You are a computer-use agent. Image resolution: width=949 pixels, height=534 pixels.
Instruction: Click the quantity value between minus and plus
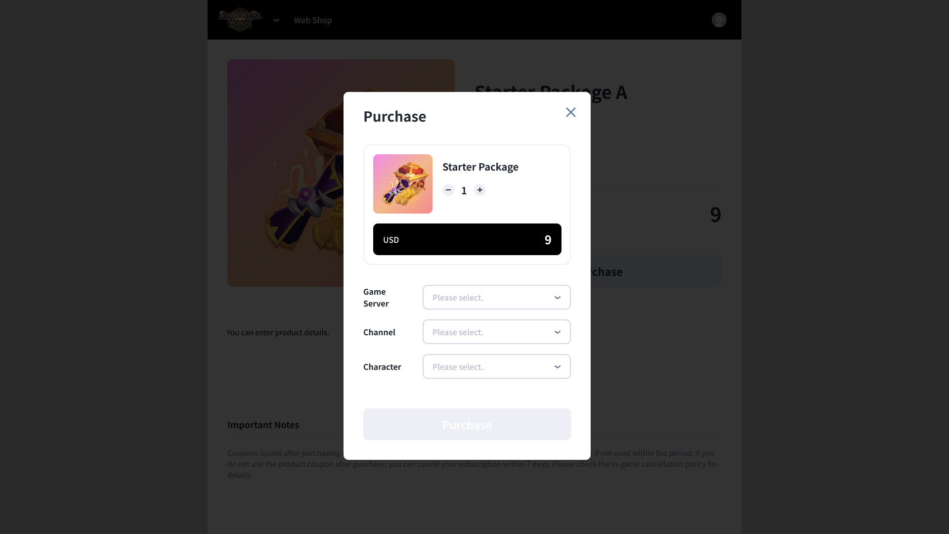(464, 191)
